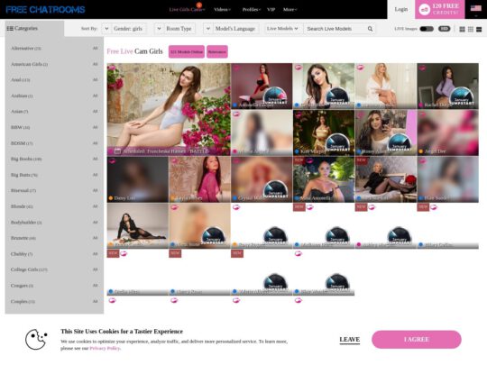Click the Models Online pink button
Image resolution: width=487 pixels, height=365 pixels.
(x=187, y=52)
